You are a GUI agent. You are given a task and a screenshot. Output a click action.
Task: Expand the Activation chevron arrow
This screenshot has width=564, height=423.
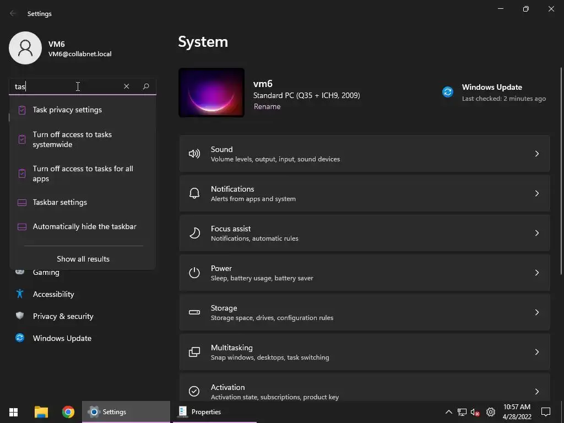(x=536, y=392)
